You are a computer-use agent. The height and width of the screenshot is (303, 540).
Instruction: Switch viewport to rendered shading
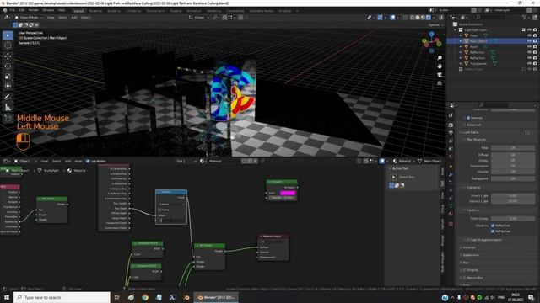[429, 17]
